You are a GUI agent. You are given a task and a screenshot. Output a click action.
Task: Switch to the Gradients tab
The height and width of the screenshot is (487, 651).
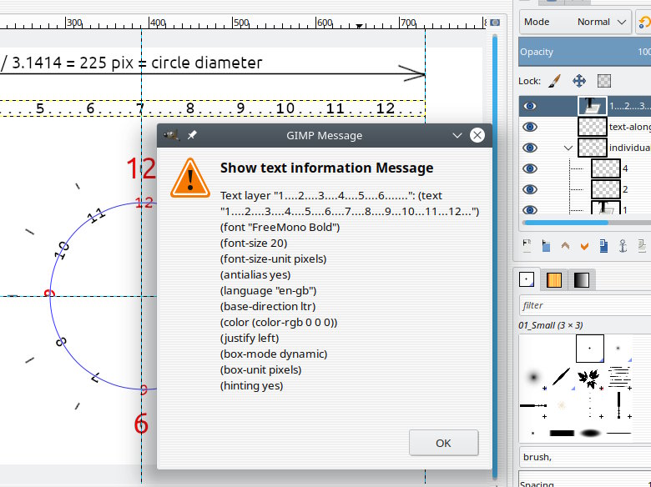coord(581,280)
